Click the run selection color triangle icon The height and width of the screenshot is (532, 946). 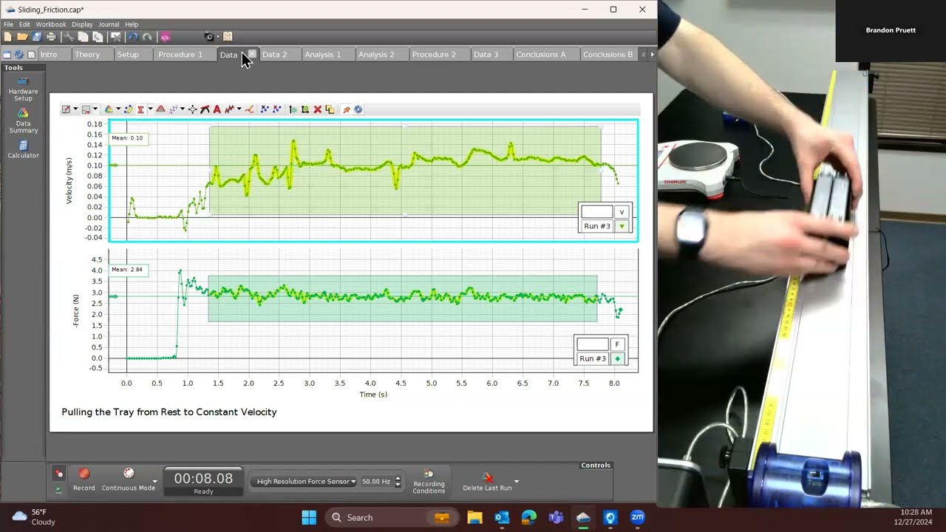pyautogui.click(x=109, y=109)
